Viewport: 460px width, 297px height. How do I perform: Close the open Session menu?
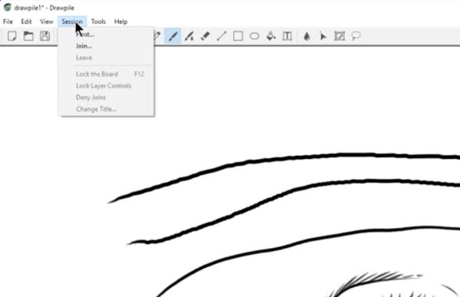tap(72, 21)
